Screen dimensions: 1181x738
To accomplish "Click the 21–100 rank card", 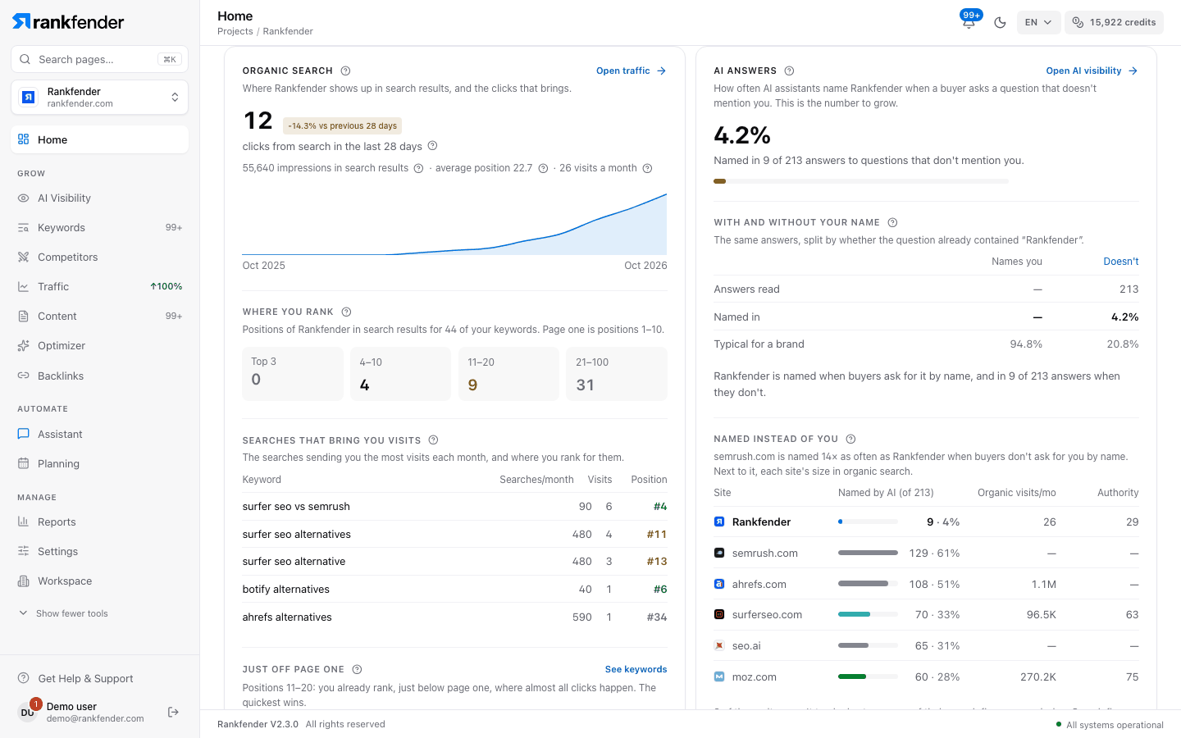I will [617, 374].
